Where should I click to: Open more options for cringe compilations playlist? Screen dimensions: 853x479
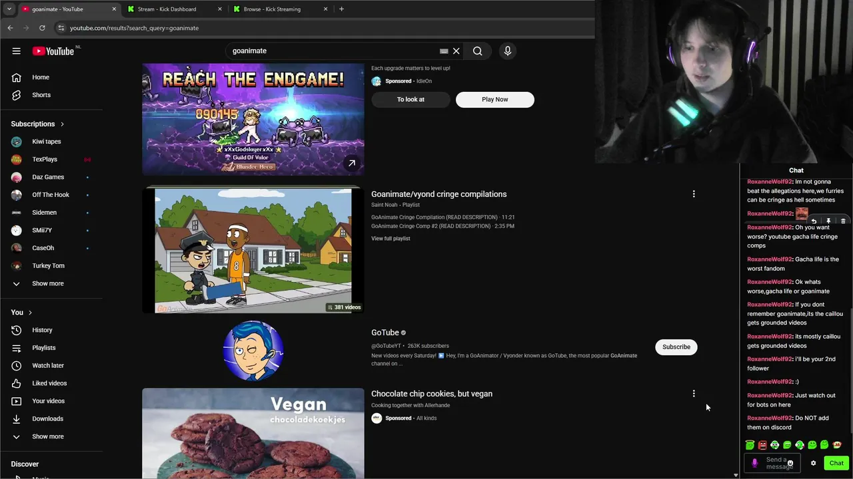pos(694,194)
